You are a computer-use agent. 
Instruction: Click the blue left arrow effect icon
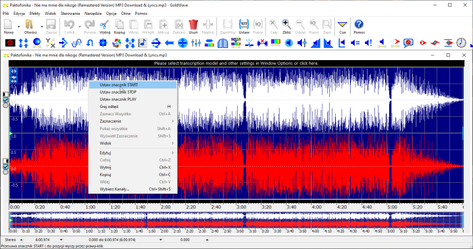169,43
